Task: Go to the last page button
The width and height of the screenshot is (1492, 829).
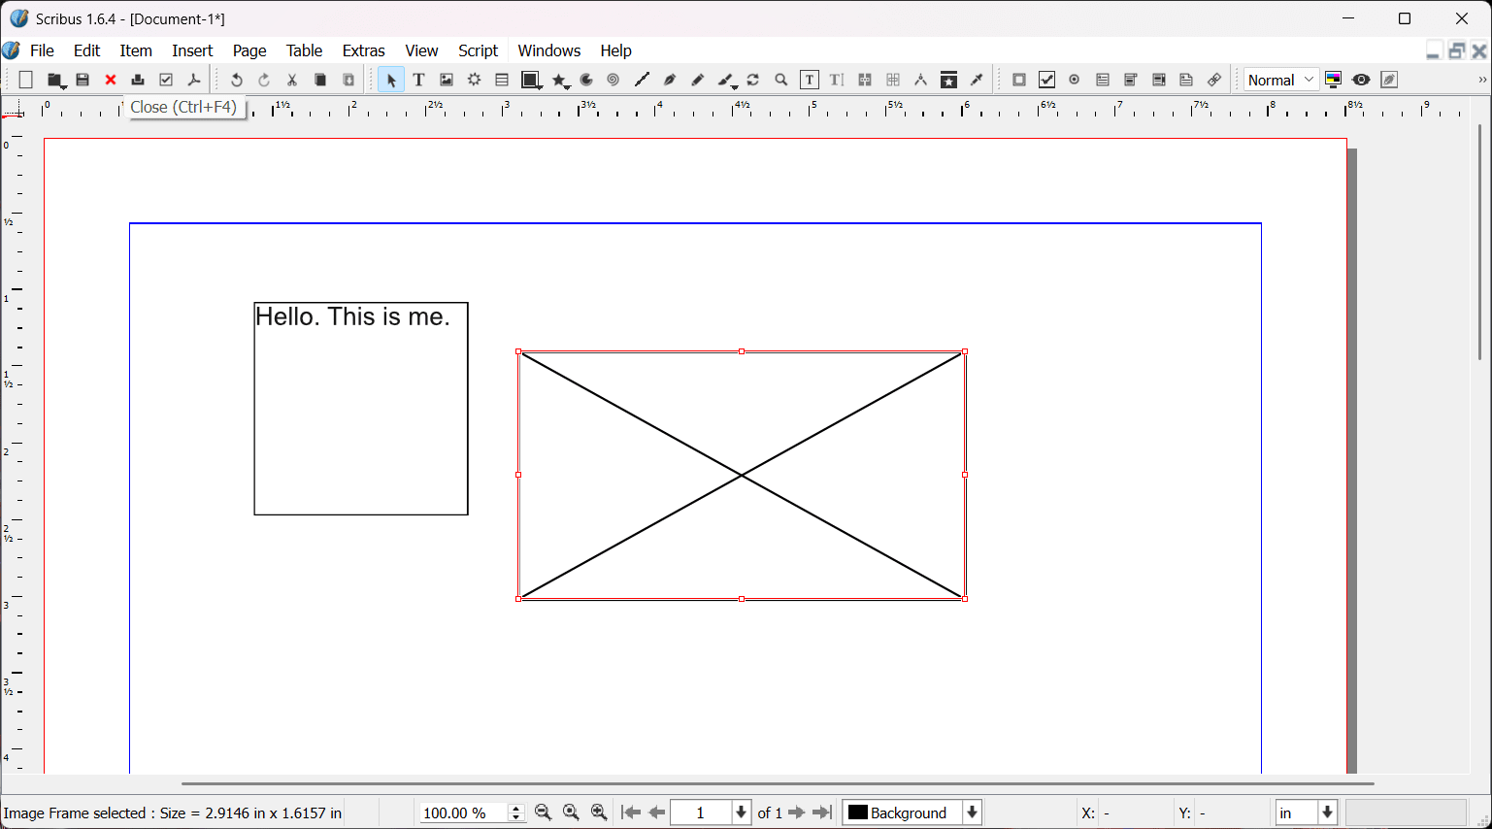Action: coord(822,812)
